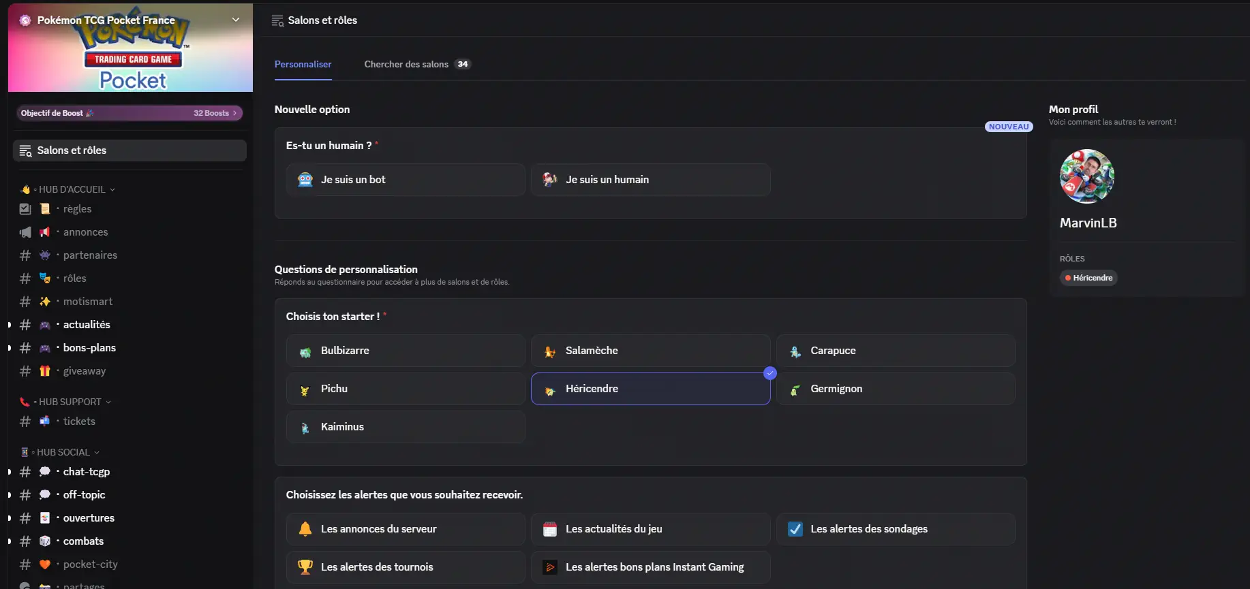1250x589 pixels.
Task: Open the Pokémon TCG Pocket France server dropdown
Action: pyautogui.click(x=236, y=20)
